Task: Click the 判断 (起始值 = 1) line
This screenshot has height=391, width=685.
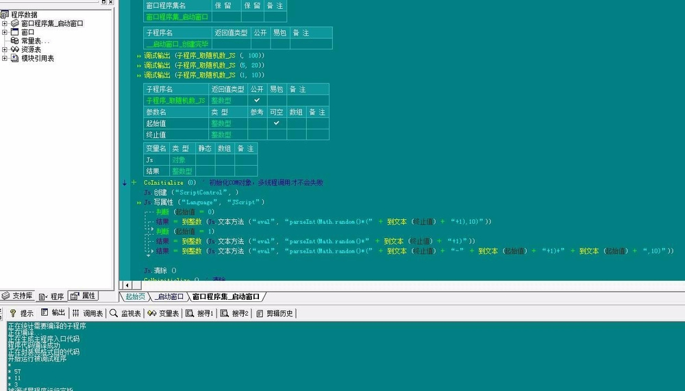Action: pos(185,231)
